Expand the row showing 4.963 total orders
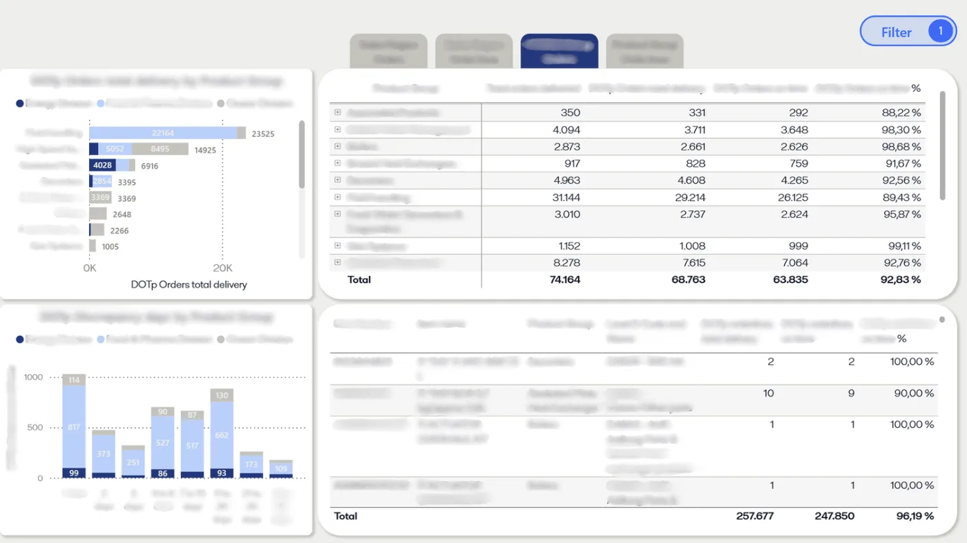 click(338, 180)
